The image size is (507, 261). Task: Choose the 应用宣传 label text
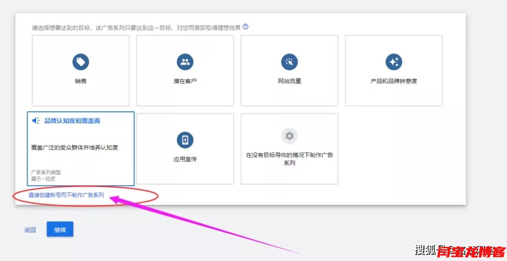click(185, 159)
